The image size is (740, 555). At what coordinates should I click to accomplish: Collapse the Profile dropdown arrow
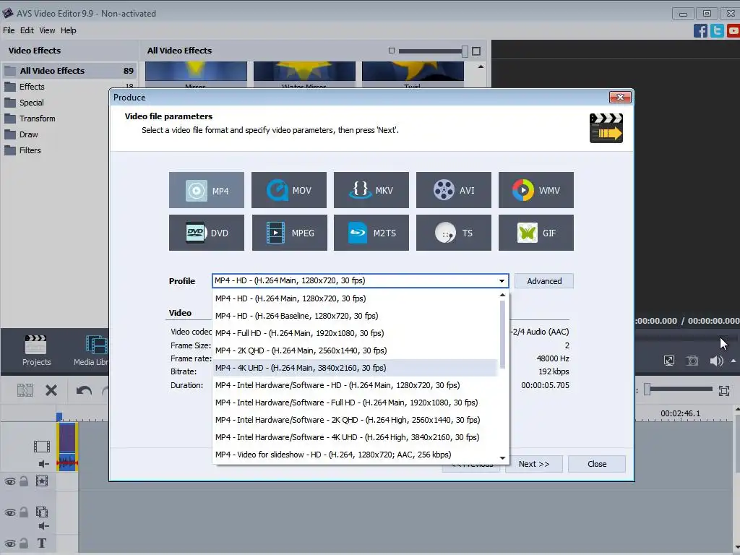point(502,281)
